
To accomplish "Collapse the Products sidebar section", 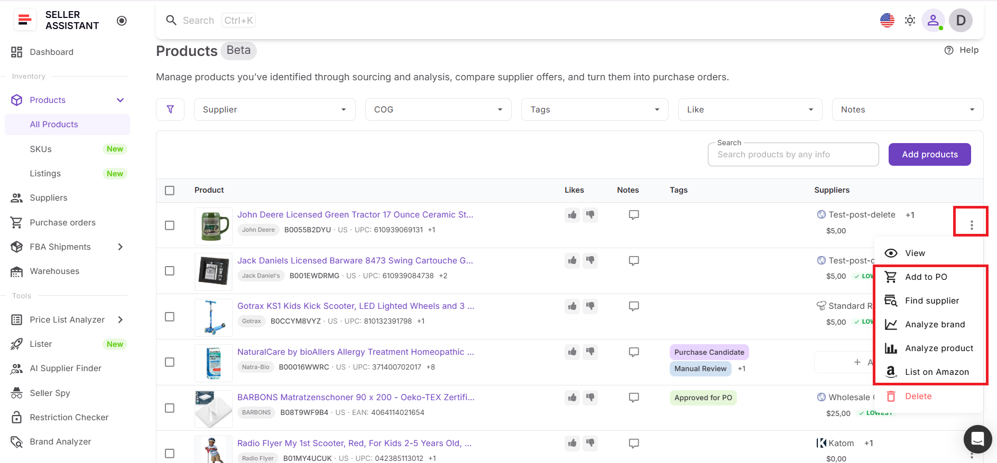I will (x=121, y=100).
